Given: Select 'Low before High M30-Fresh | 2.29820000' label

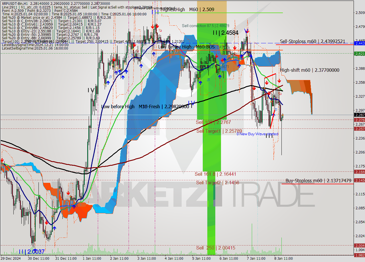Looking at the screenshot, I should (x=145, y=107).
